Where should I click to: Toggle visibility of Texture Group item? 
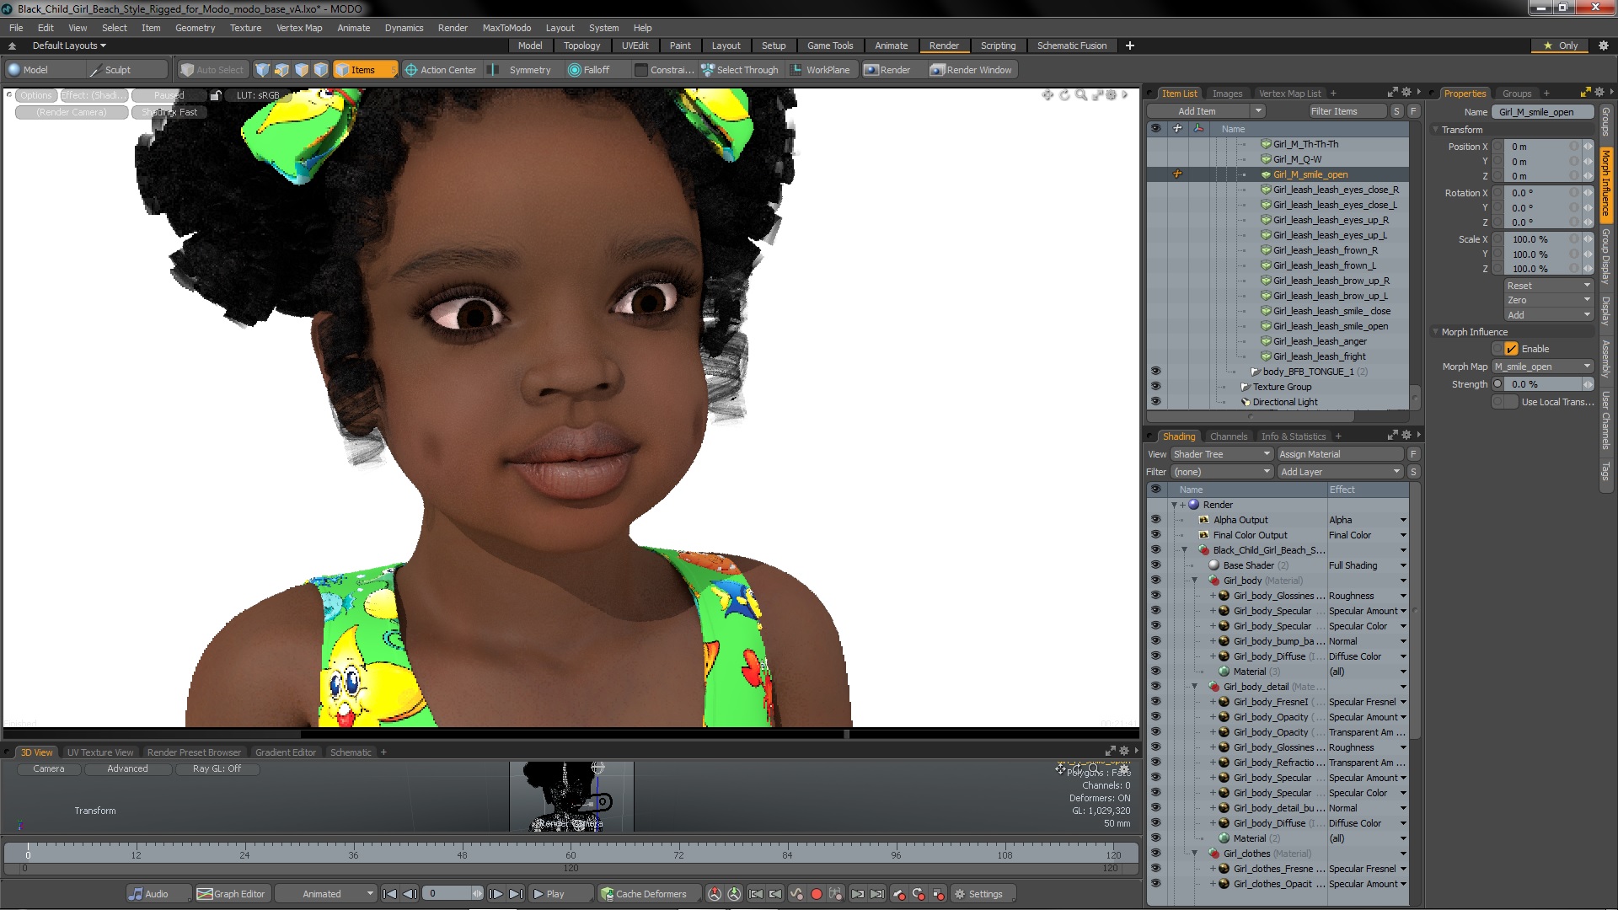point(1155,387)
